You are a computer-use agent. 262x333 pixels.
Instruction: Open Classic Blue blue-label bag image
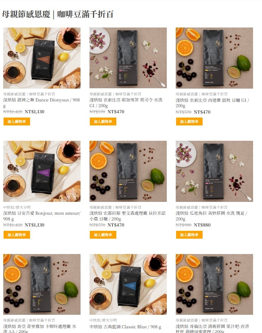click(128, 284)
